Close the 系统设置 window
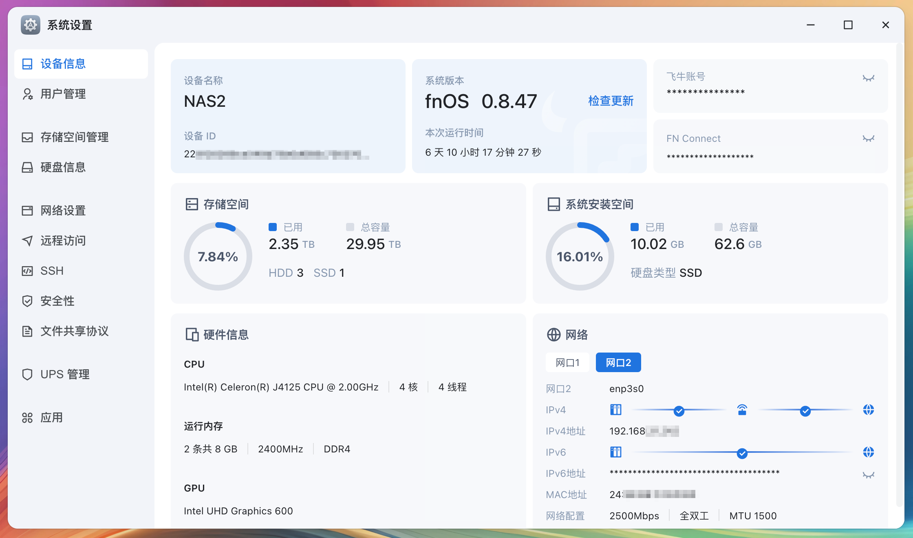Image resolution: width=913 pixels, height=538 pixels. (x=886, y=25)
